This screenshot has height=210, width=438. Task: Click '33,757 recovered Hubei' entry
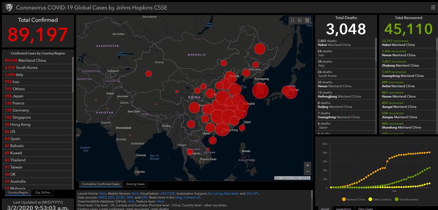click(x=407, y=43)
